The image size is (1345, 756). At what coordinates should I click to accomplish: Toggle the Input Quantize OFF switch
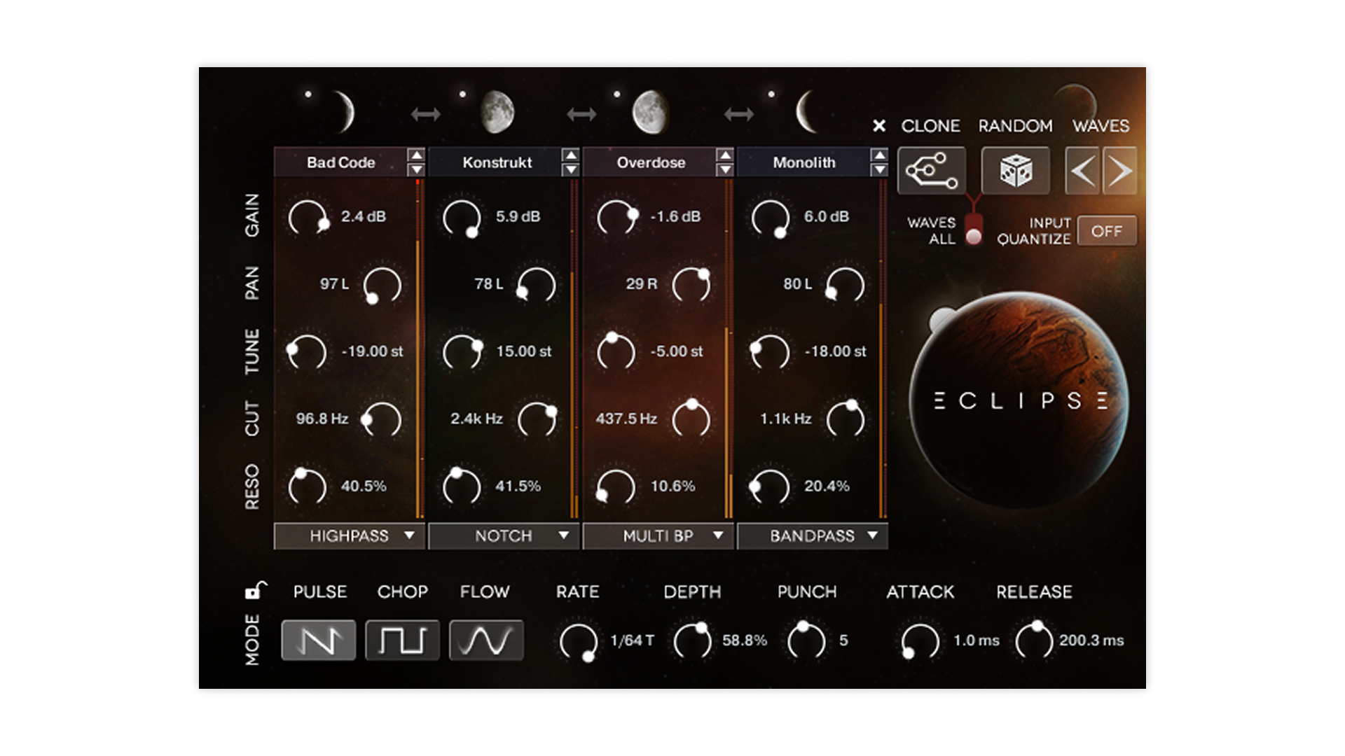point(1106,231)
